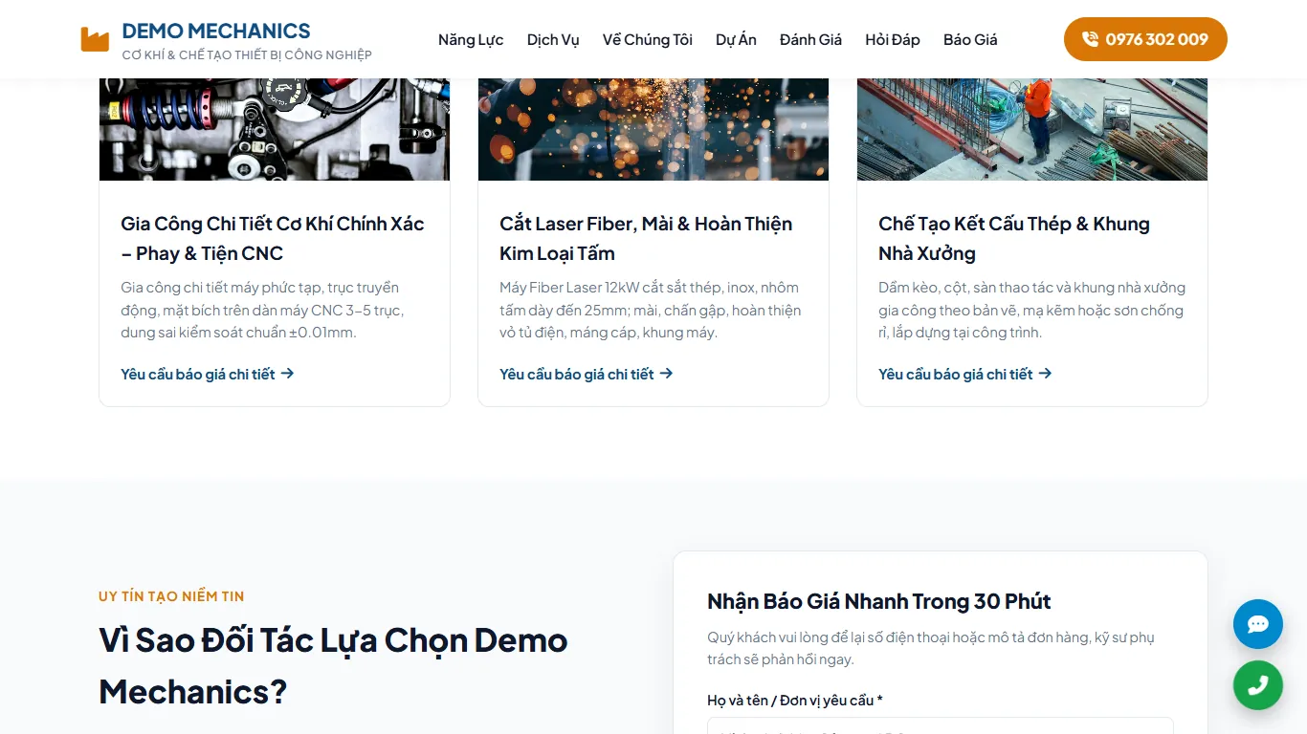
Task: Click UY TÍN TẠO NIỀM TIN label
Action: tap(171, 596)
